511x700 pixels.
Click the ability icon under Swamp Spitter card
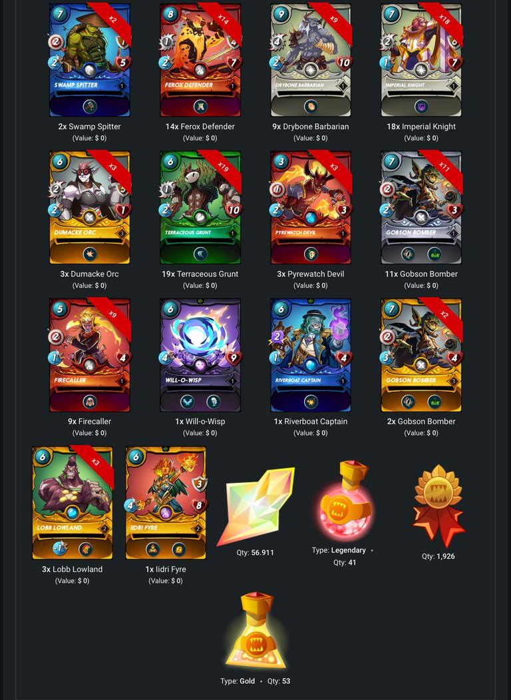point(90,107)
